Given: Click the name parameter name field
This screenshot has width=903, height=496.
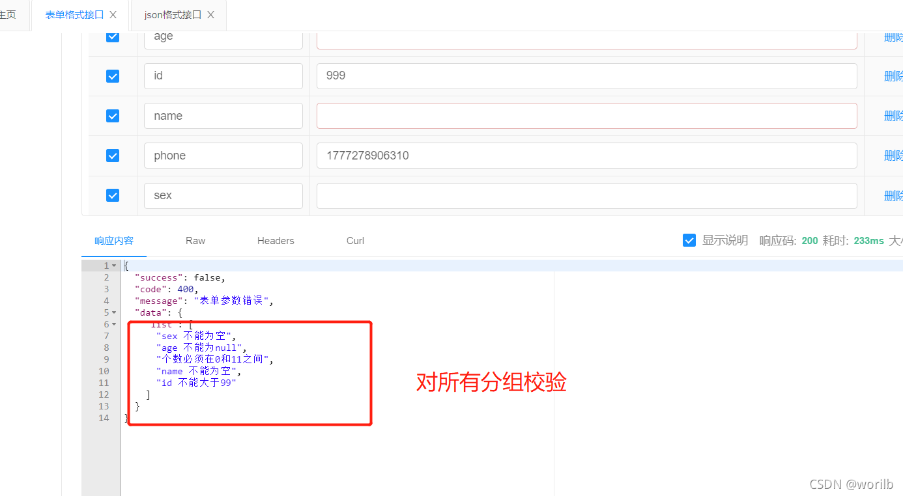Looking at the screenshot, I should [223, 116].
